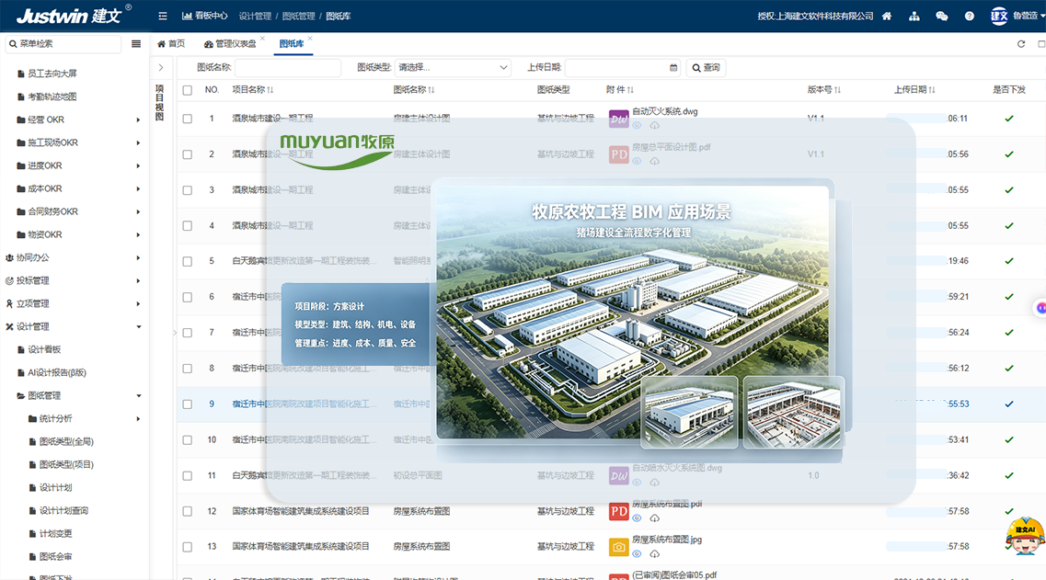Check the checkbox for row 11

[188, 475]
